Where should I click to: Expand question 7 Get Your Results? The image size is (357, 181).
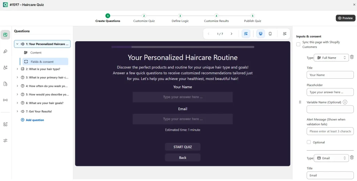(17, 111)
